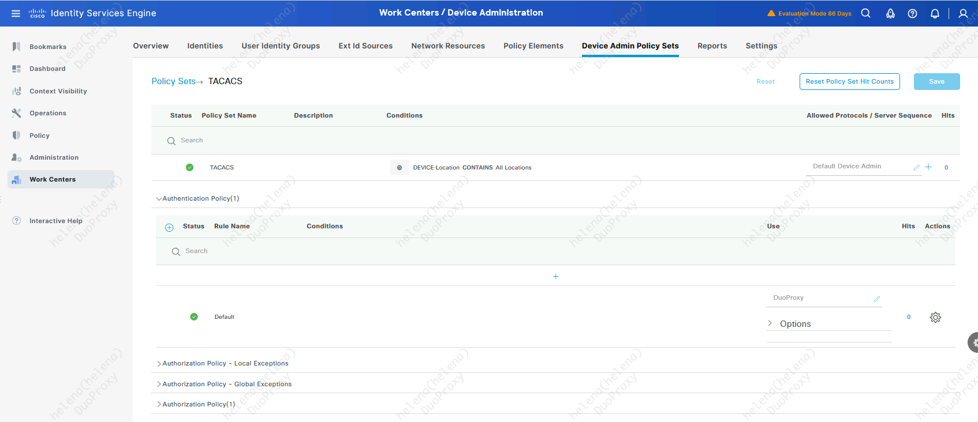
Task: Click the search magnifier in top bar
Action: pyautogui.click(x=865, y=13)
